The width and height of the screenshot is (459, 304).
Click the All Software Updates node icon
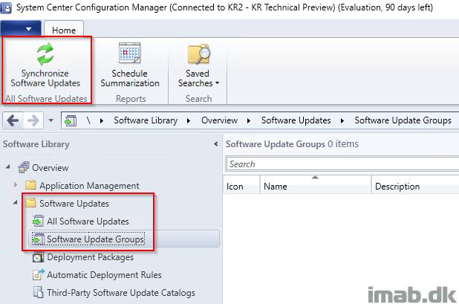(x=38, y=221)
